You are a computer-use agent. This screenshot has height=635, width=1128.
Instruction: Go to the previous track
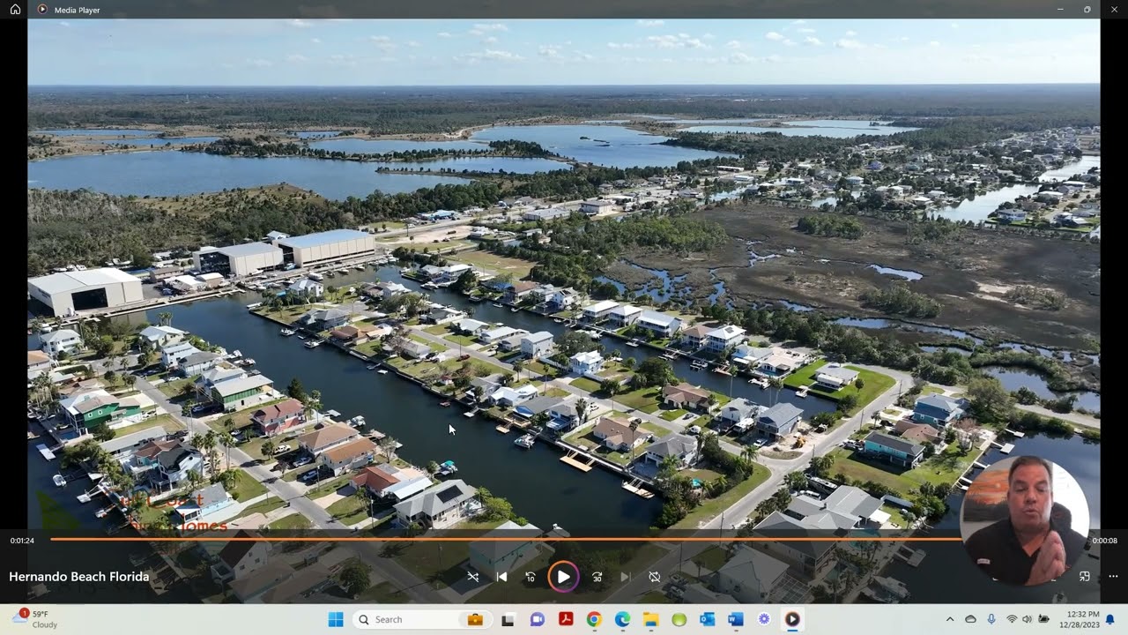501,577
